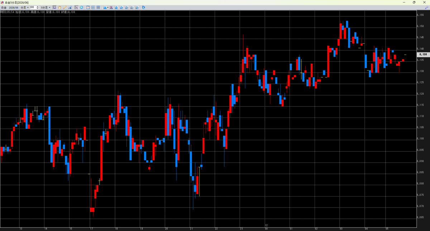Click the window title 白金5分足[2026/06]
Screen dimensions: 430x231
click(17, 2)
